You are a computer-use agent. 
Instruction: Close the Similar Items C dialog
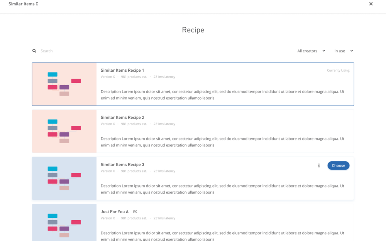[x=371, y=4]
